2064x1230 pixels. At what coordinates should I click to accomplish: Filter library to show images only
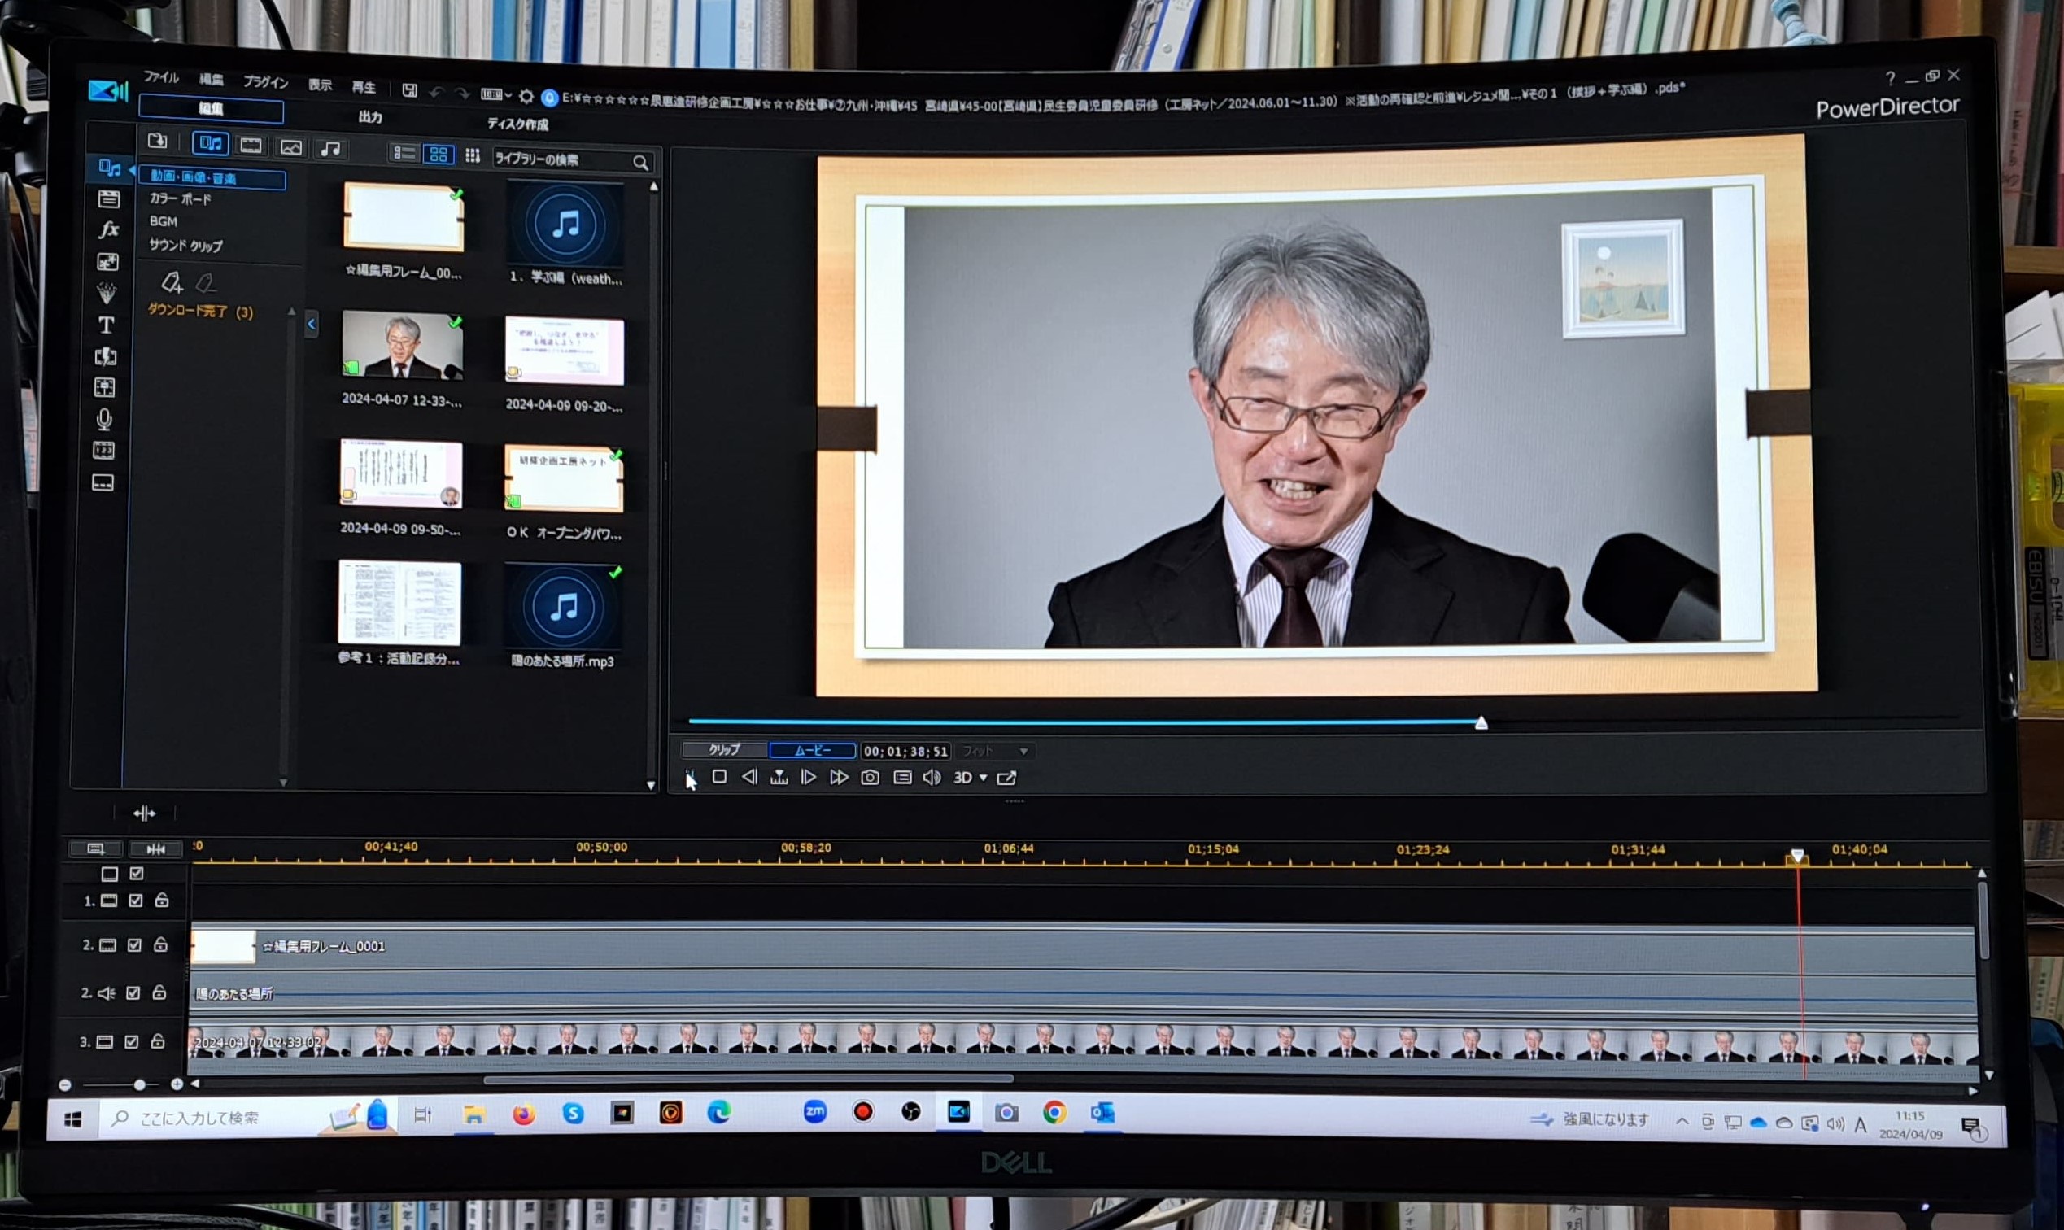[x=291, y=147]
